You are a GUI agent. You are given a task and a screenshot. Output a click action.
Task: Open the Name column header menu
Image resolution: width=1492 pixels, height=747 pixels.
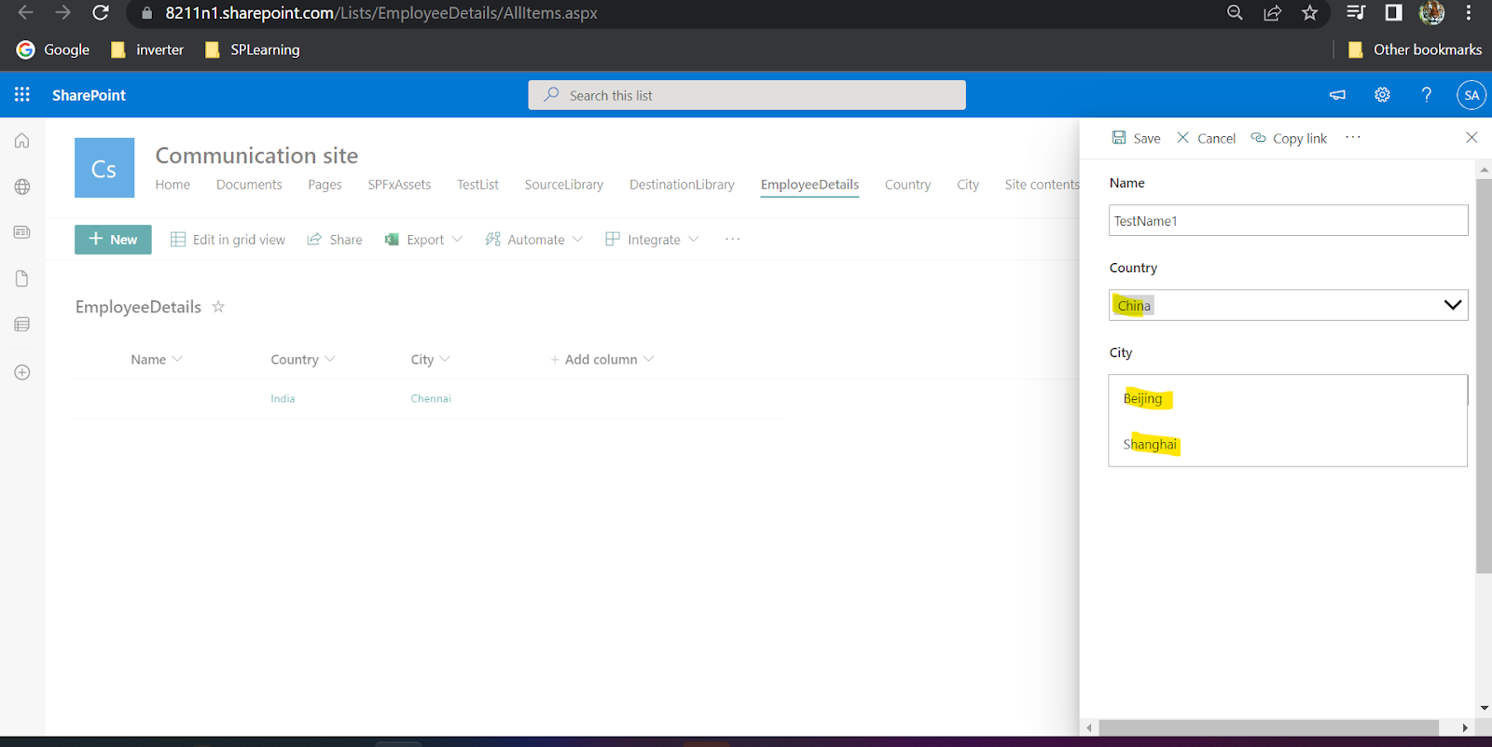pyautogui.click(x=157, y=359)
